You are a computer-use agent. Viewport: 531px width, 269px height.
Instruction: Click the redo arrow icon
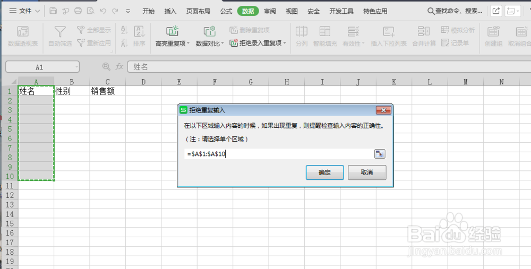click(x=115, y=11)
